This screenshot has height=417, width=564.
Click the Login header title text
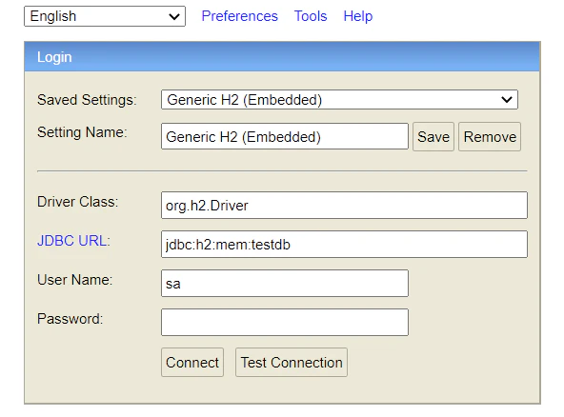54,57
